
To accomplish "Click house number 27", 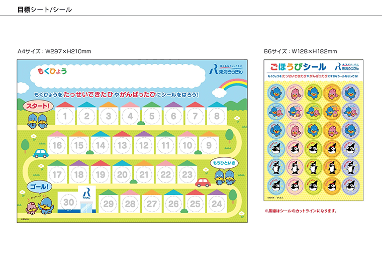I will (151, 201).
